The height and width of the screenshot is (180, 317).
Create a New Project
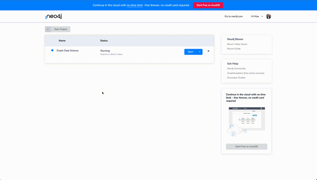click(58, 29)
